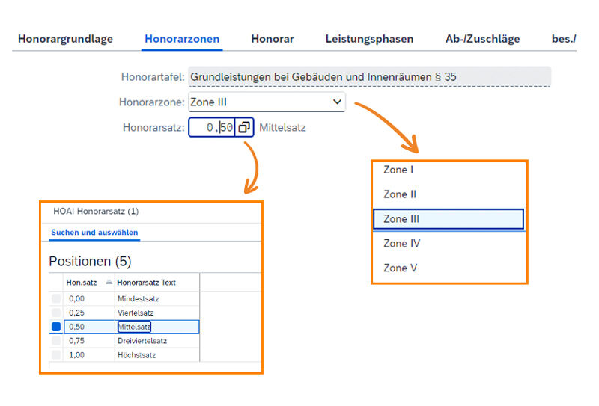
Task: Switch to the Honorargrundlage tab
Action: click(x=66, y=39)
